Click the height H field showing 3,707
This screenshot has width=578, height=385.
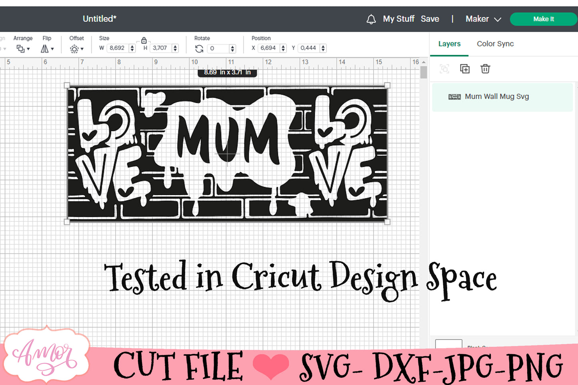[x=160, y=48]
